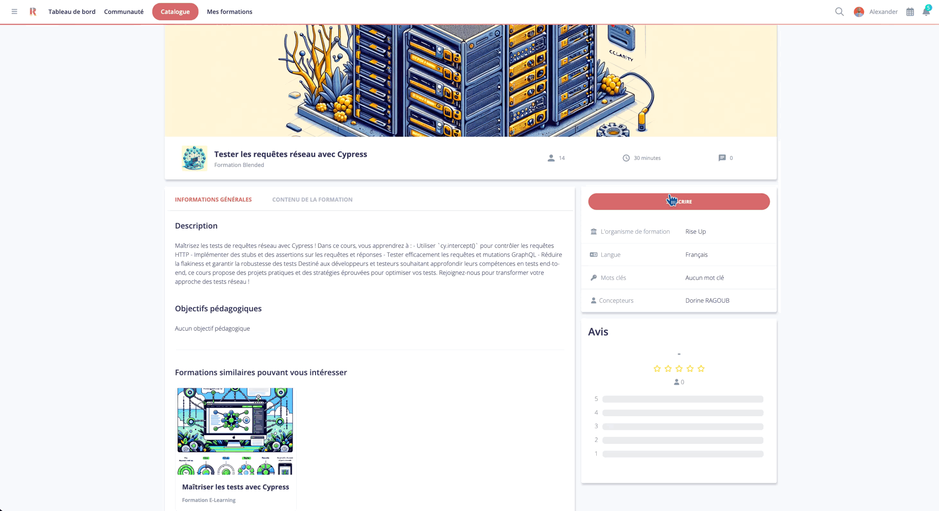
Task: Open the notifications bell icon
Action: (926, 11)
